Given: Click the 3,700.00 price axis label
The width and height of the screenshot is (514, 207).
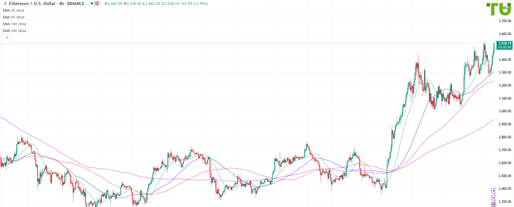Looking at the screenshot, I should point(505,21).
